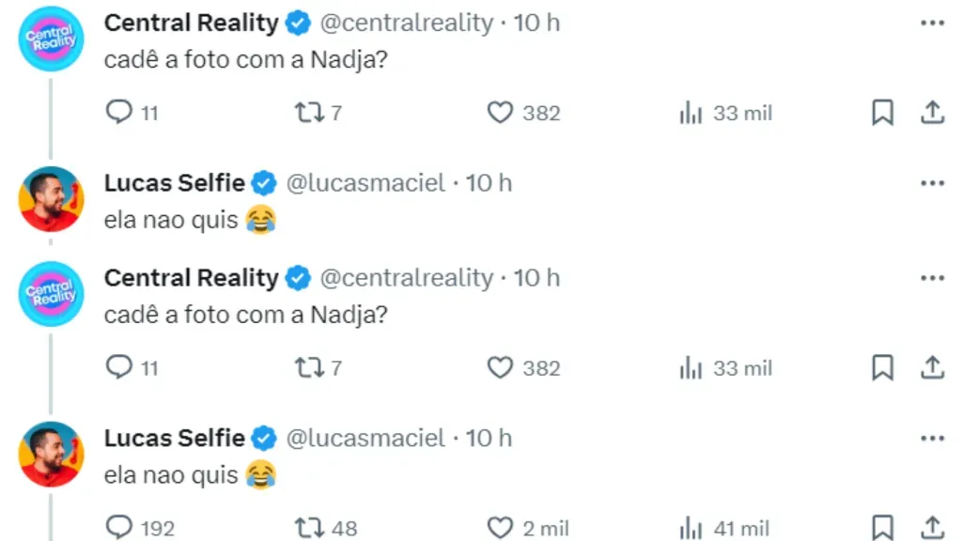962x541 pixels.
Task: Open the more options menu on the second Central Reality tweet
Action: [933, 277]
